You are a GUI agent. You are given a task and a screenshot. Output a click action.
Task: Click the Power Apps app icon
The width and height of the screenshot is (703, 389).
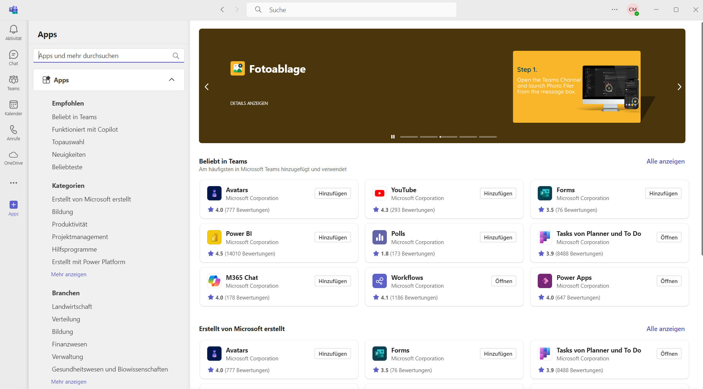coord(545,281)
